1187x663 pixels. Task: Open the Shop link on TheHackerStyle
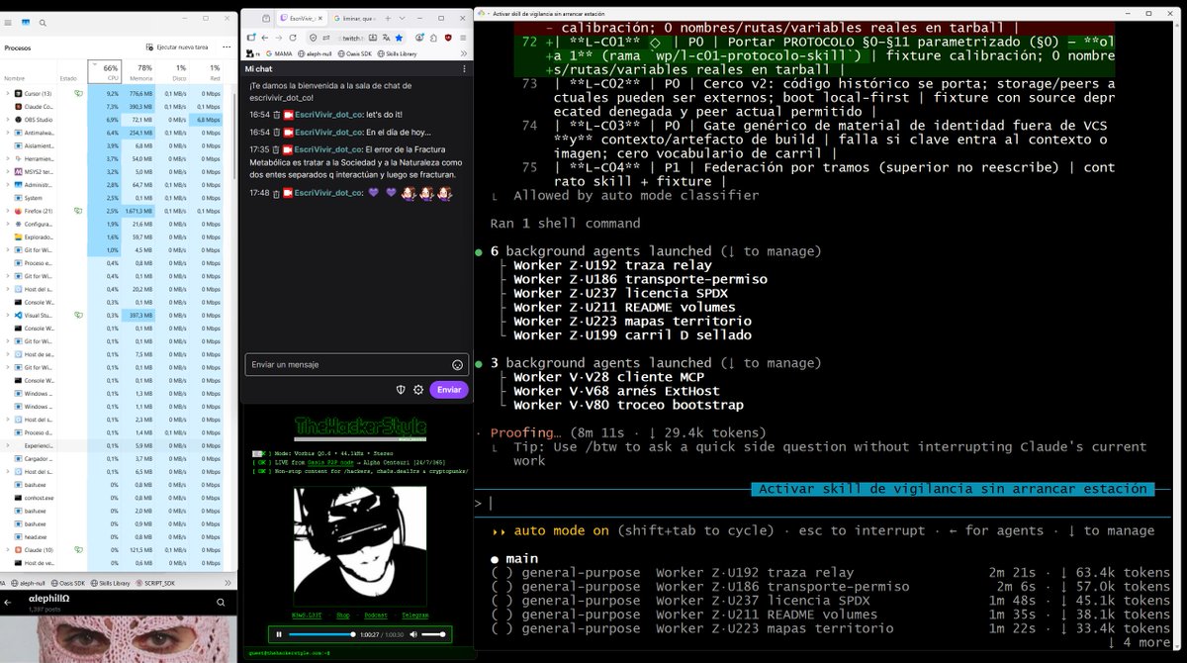coord(343,614)
